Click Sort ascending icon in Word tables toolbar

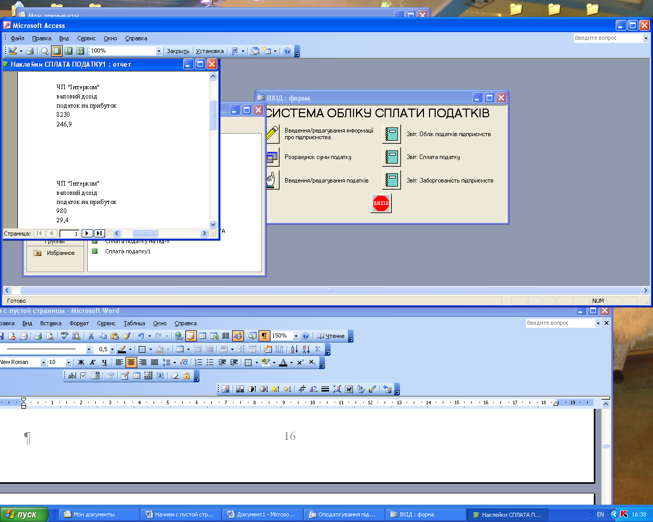pos(294,349)
